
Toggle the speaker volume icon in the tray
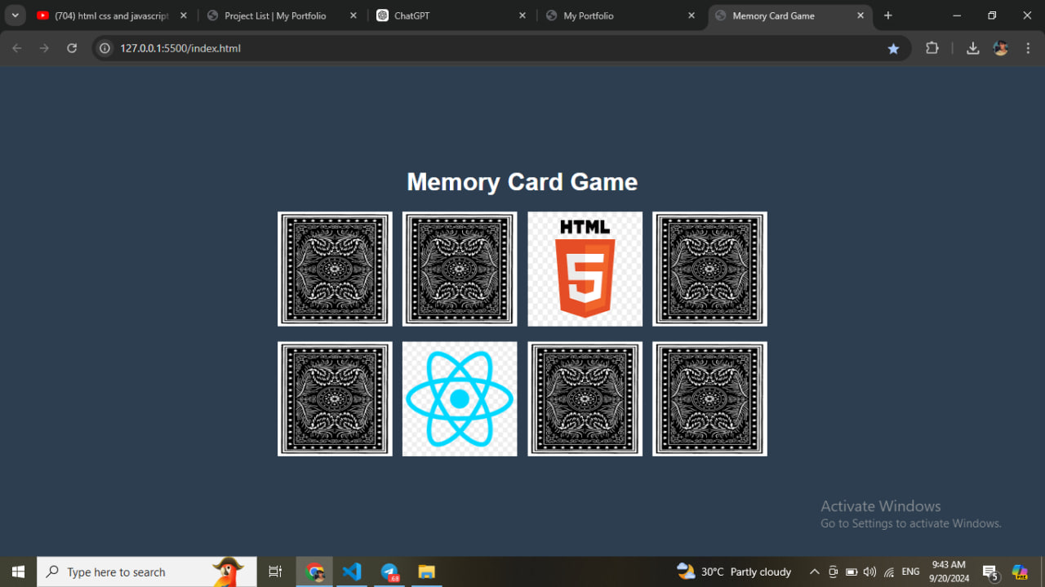coord(869,571)
